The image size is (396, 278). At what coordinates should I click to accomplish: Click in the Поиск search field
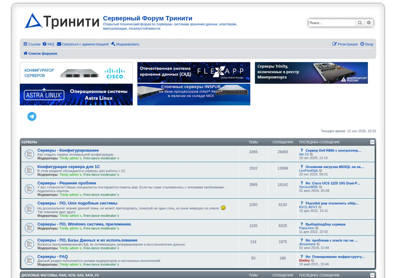[332, 23]
